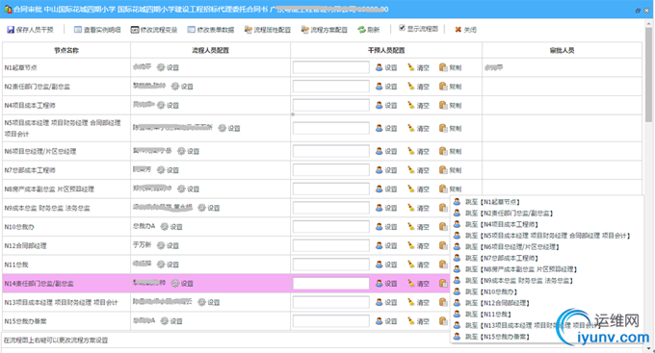Screen dimensions: 655x353
Task: Click the intervention input field for N1起草节点
Action: (330, 67)
